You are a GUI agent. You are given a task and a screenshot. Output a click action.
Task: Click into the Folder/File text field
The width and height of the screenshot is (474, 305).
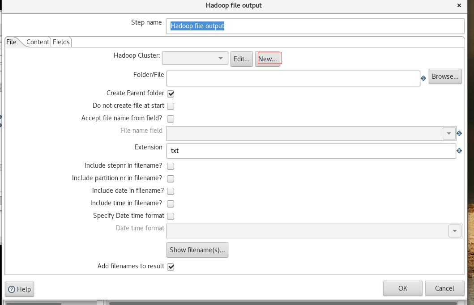pyautogui.click(x=293, y=78)
